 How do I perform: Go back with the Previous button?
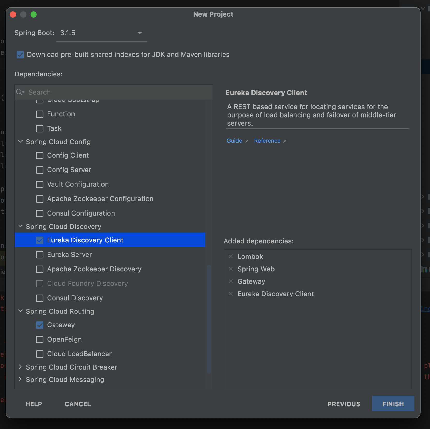click(344, 404)
